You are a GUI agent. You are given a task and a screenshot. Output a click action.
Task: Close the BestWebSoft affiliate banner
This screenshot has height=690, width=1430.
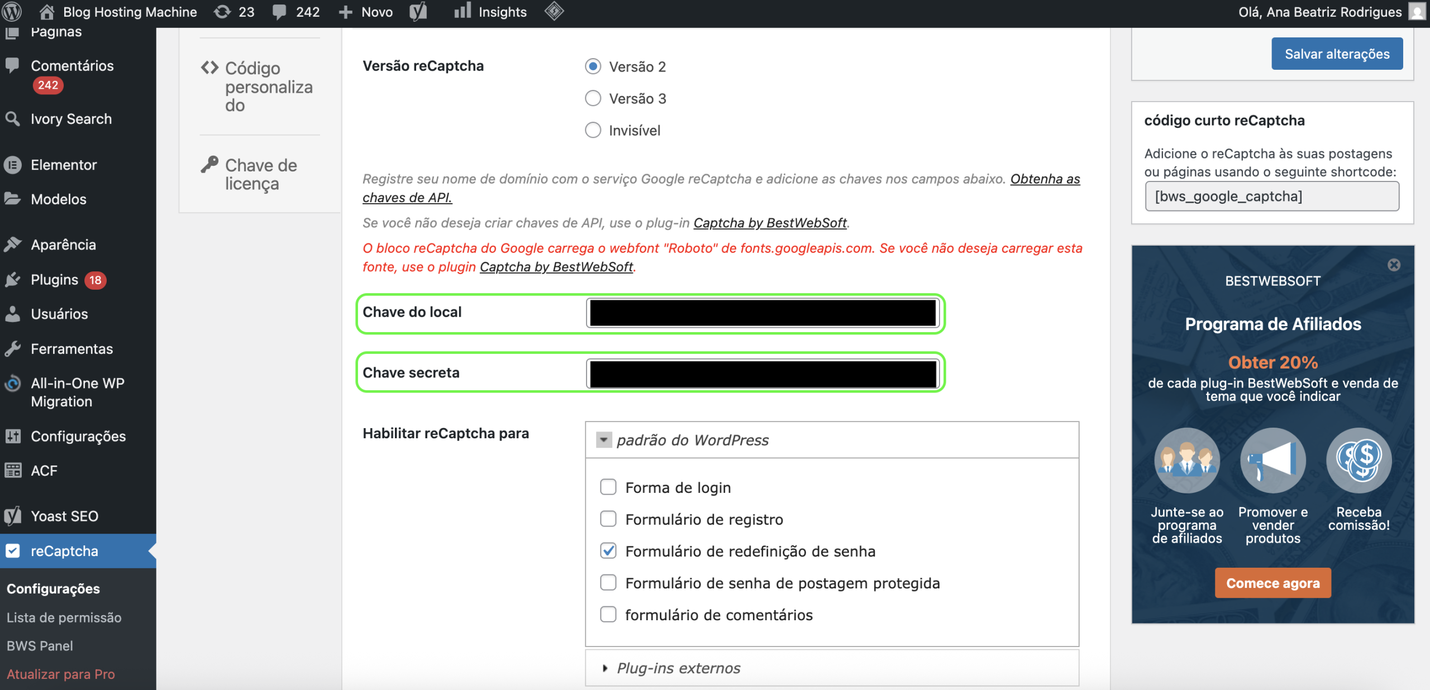point(1394,265)
